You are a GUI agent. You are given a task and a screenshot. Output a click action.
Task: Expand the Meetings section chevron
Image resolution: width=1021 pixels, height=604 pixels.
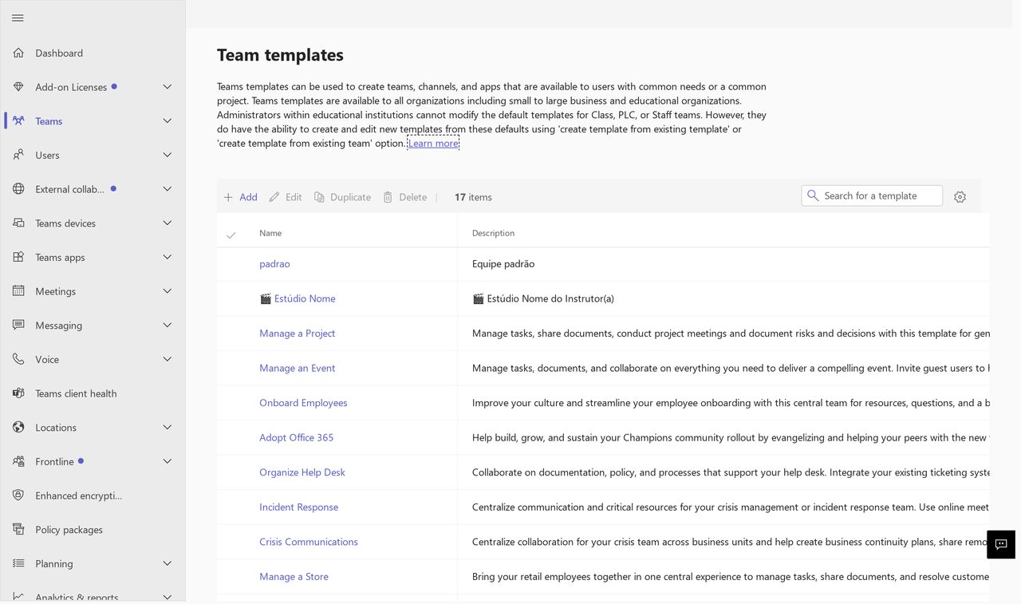point(168,291)
